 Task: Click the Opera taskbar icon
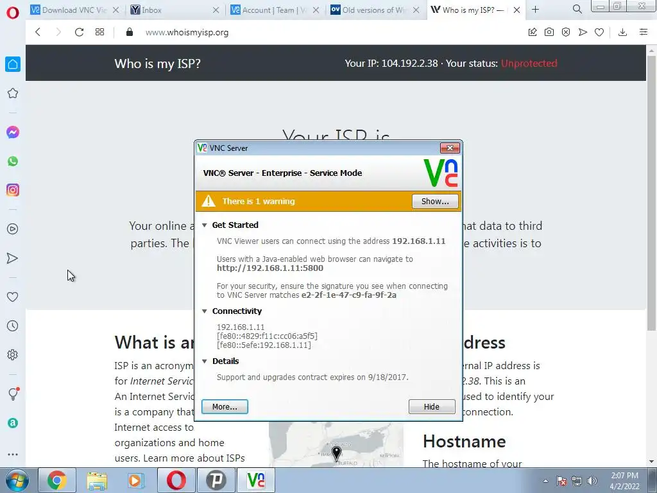[176, 480]
